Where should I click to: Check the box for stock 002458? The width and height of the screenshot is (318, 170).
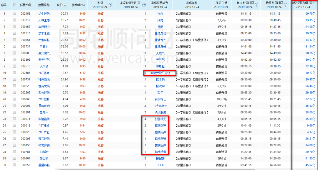pyautogui.click(x=14, y=13)
